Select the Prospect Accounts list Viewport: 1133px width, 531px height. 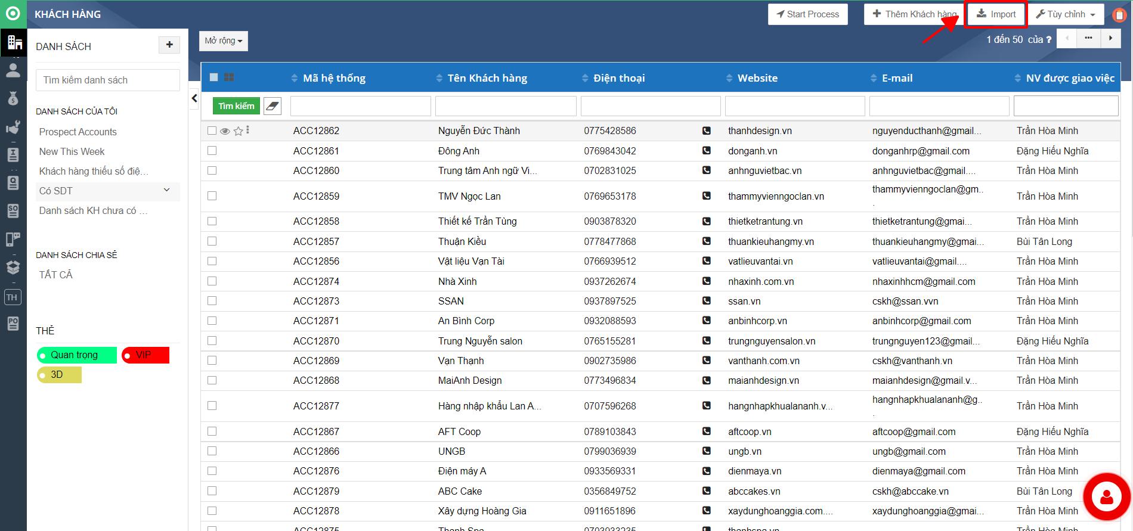click(78, 132)
